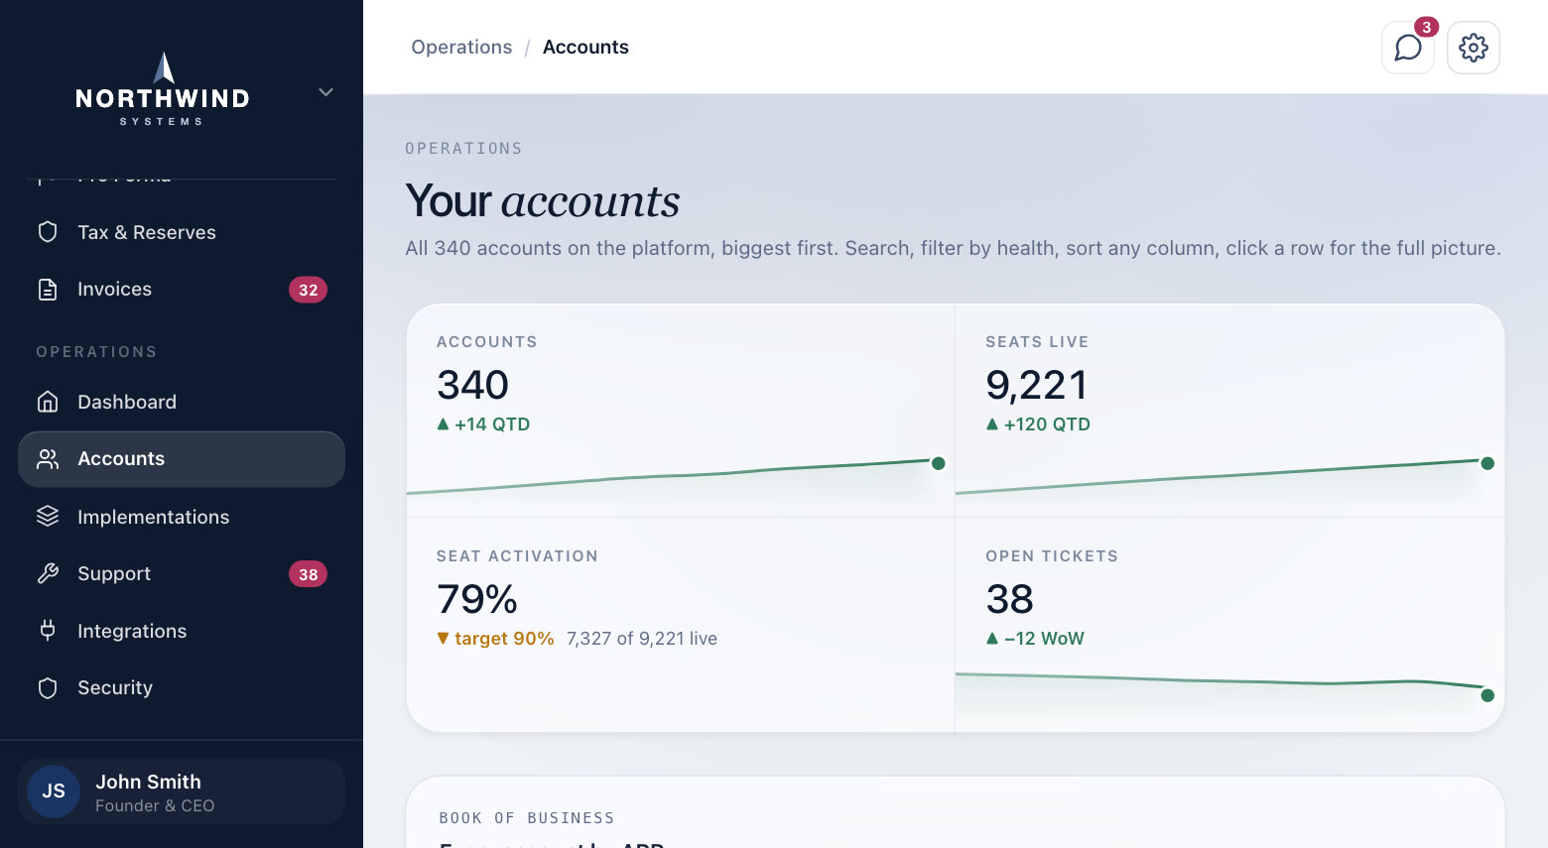
Task: Open the Dashboard menu item
Action: 182,402
